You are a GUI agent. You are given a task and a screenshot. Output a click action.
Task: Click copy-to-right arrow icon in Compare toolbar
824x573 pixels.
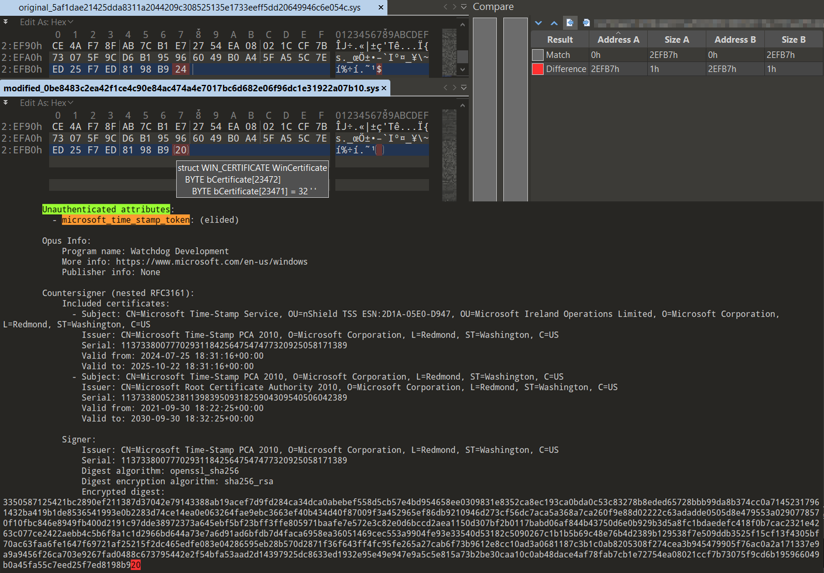pos(586,23)
